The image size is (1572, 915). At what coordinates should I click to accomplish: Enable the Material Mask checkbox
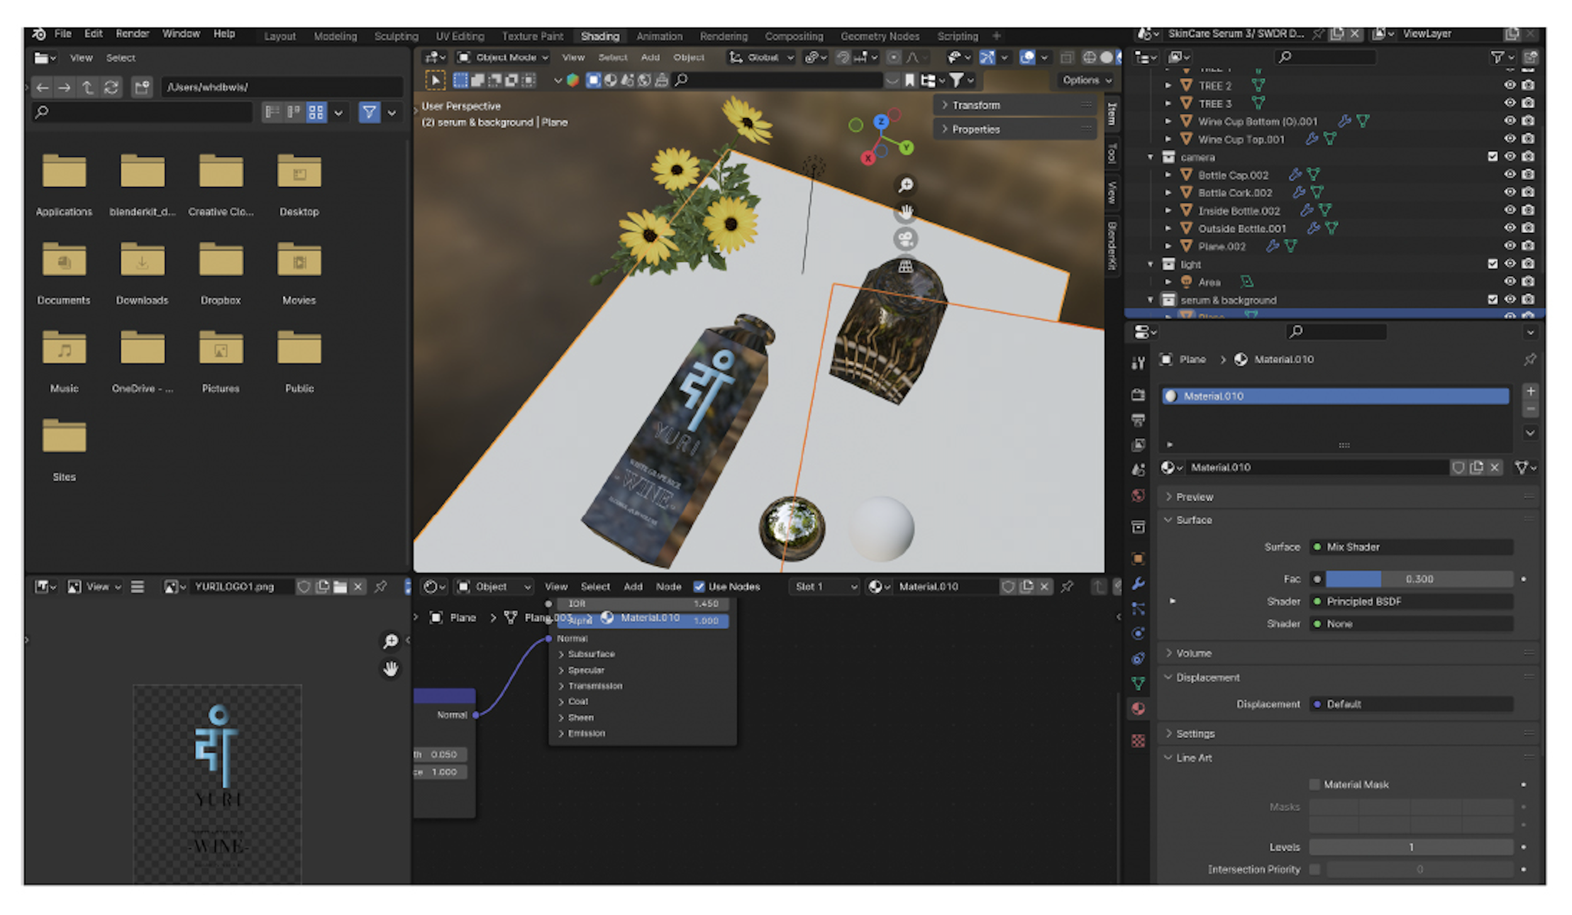pyautogui.click(x=1314, y=784)
